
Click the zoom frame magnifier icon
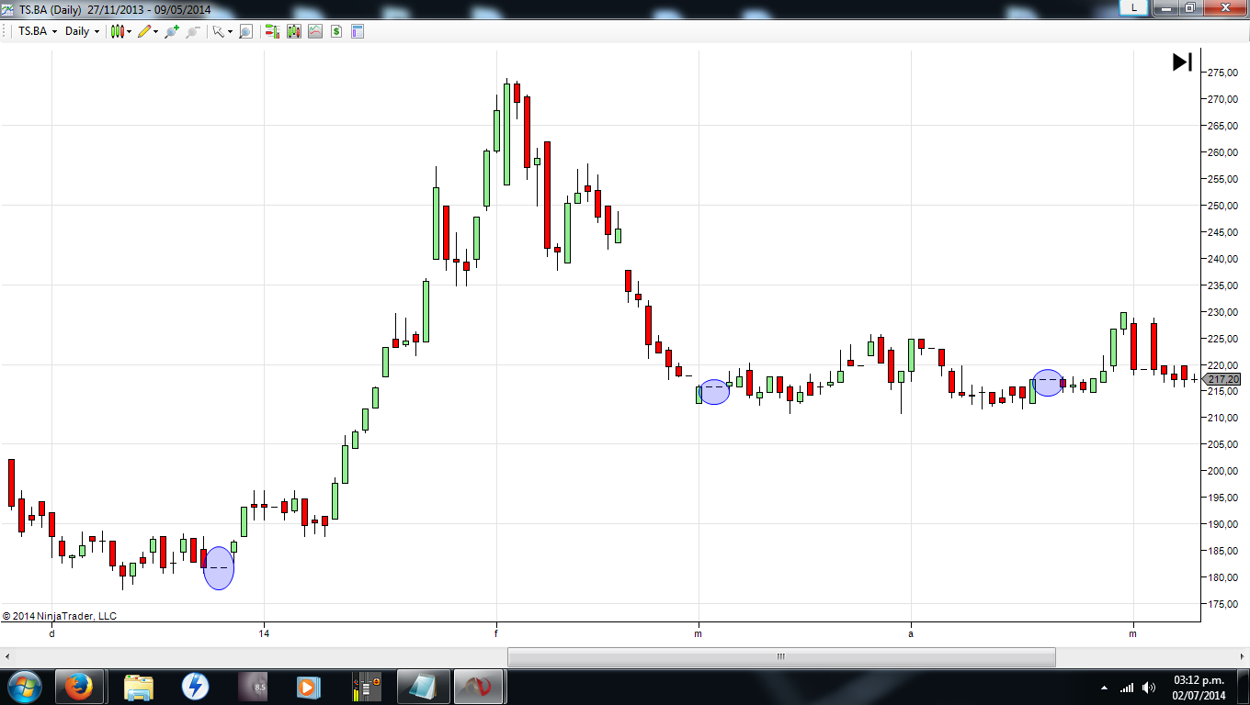coord(245,31)
